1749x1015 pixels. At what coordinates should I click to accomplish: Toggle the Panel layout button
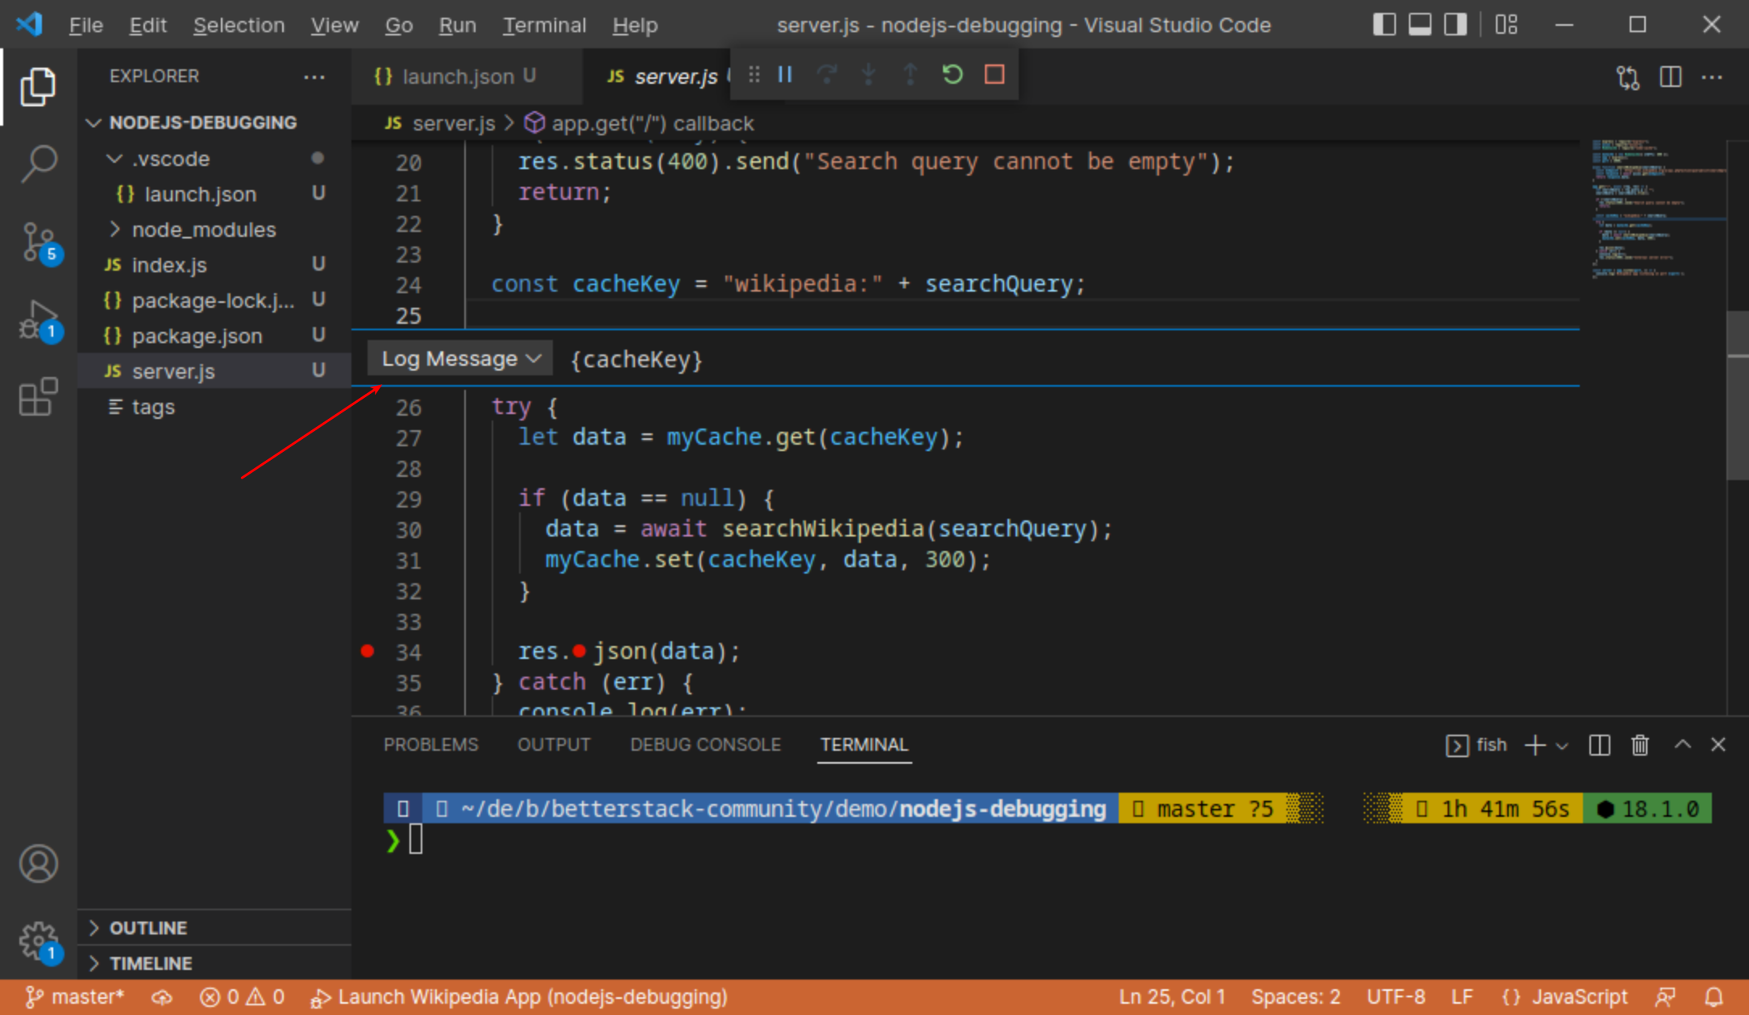(x=1419, y=25)
